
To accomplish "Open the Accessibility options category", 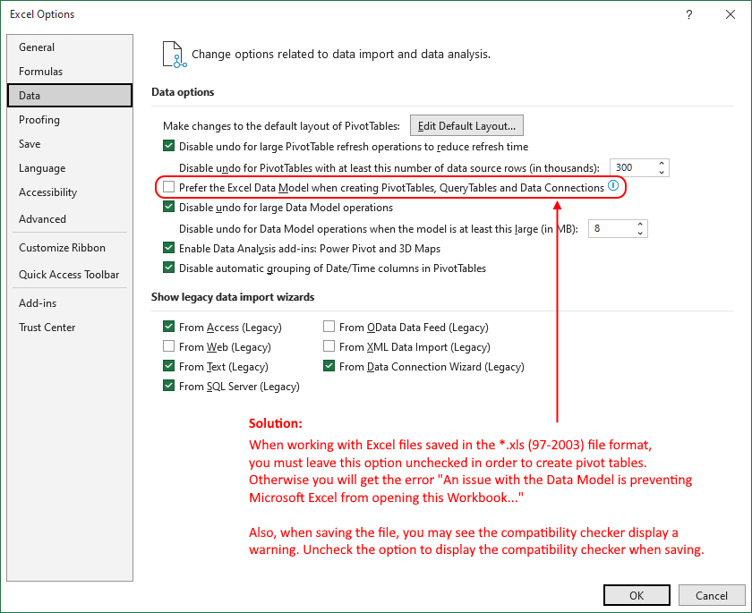I will pyautogui.click(x=70, y=192).
